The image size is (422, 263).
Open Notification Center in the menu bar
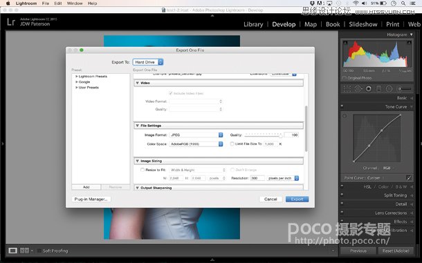click(413, 3)
